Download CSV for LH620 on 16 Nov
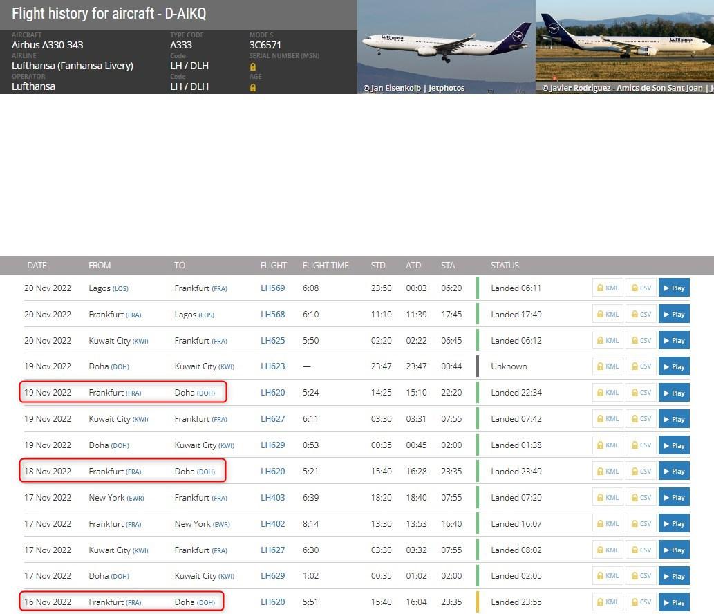The image size is (714, 614). coord(641,602)
